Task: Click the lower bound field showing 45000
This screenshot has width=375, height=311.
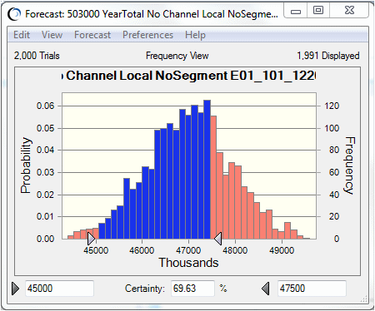Action: [x=59, y=289]
